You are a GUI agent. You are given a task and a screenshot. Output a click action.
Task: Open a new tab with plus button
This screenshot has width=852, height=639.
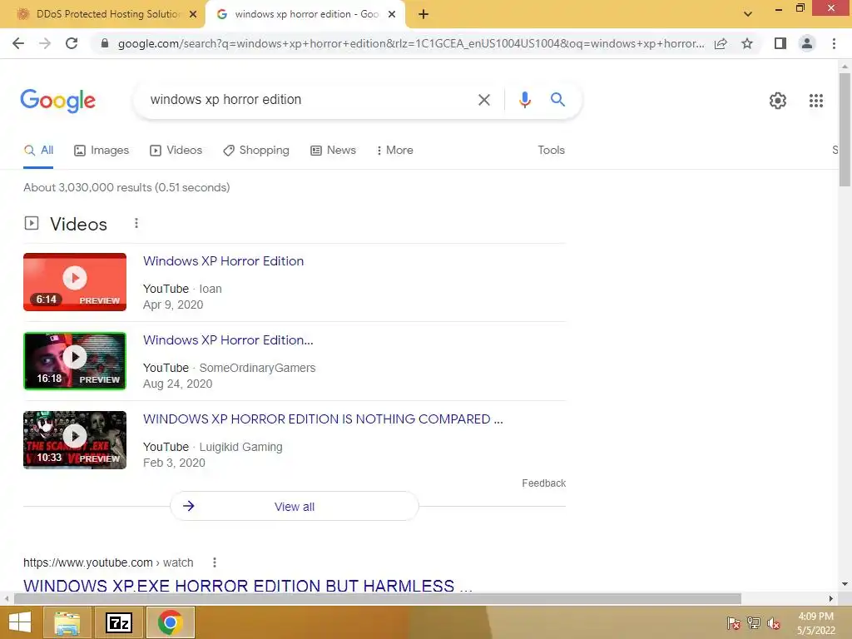click(x=424, y=14)
